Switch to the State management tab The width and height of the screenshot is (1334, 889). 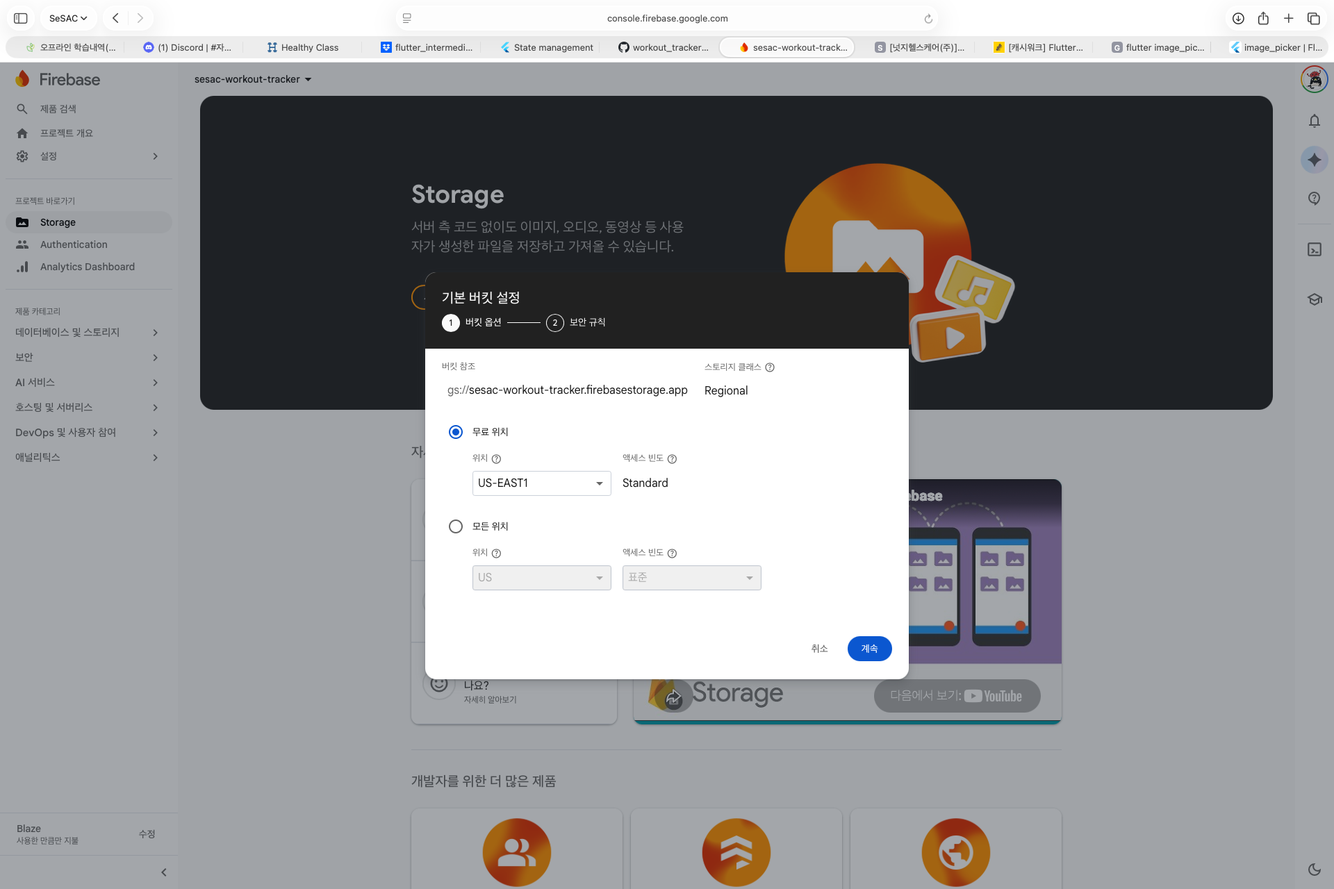pyautogui.click(x=547, y=47)
